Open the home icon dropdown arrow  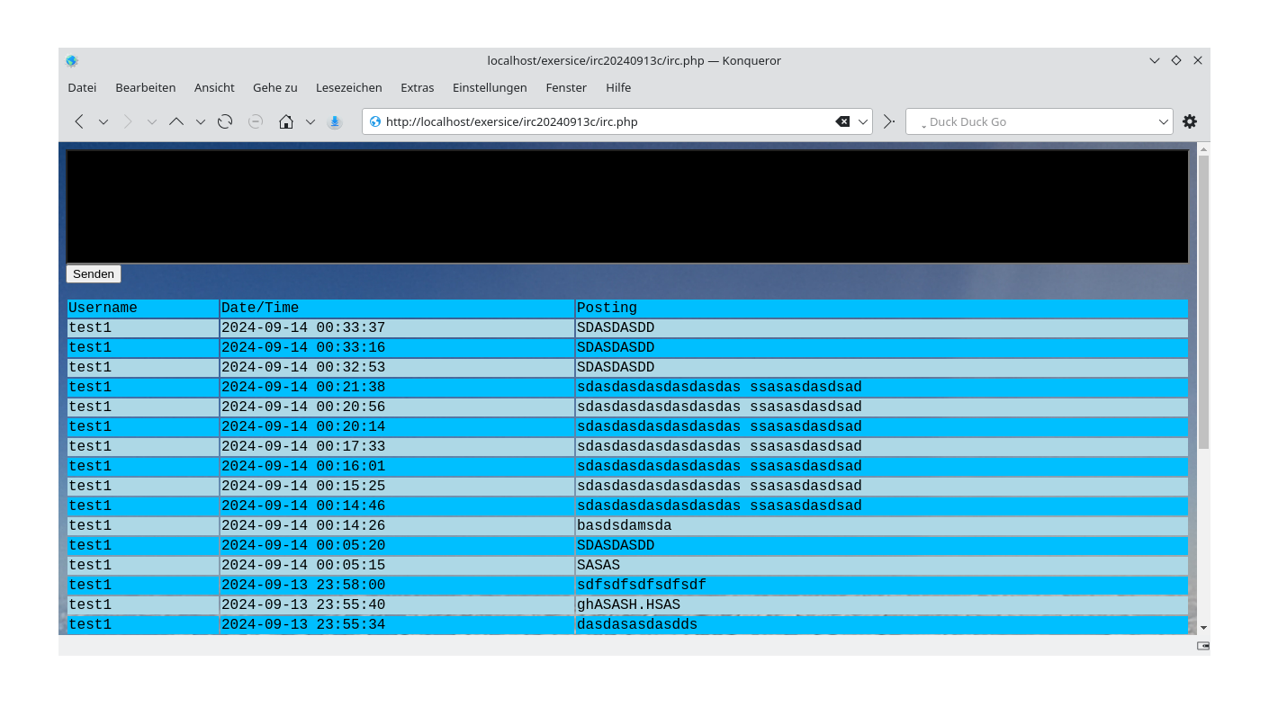pyautogui.click(x=310, y=121)
